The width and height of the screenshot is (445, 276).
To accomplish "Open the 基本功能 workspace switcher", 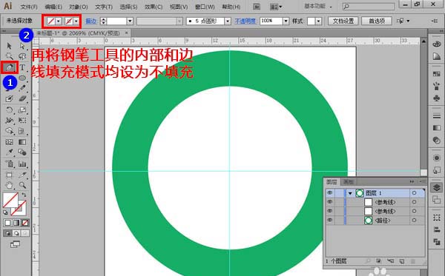I will pos(318,6).
